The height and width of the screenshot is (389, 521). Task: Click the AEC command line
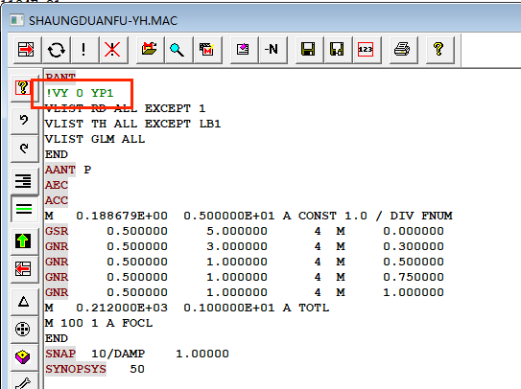(57, 185)
